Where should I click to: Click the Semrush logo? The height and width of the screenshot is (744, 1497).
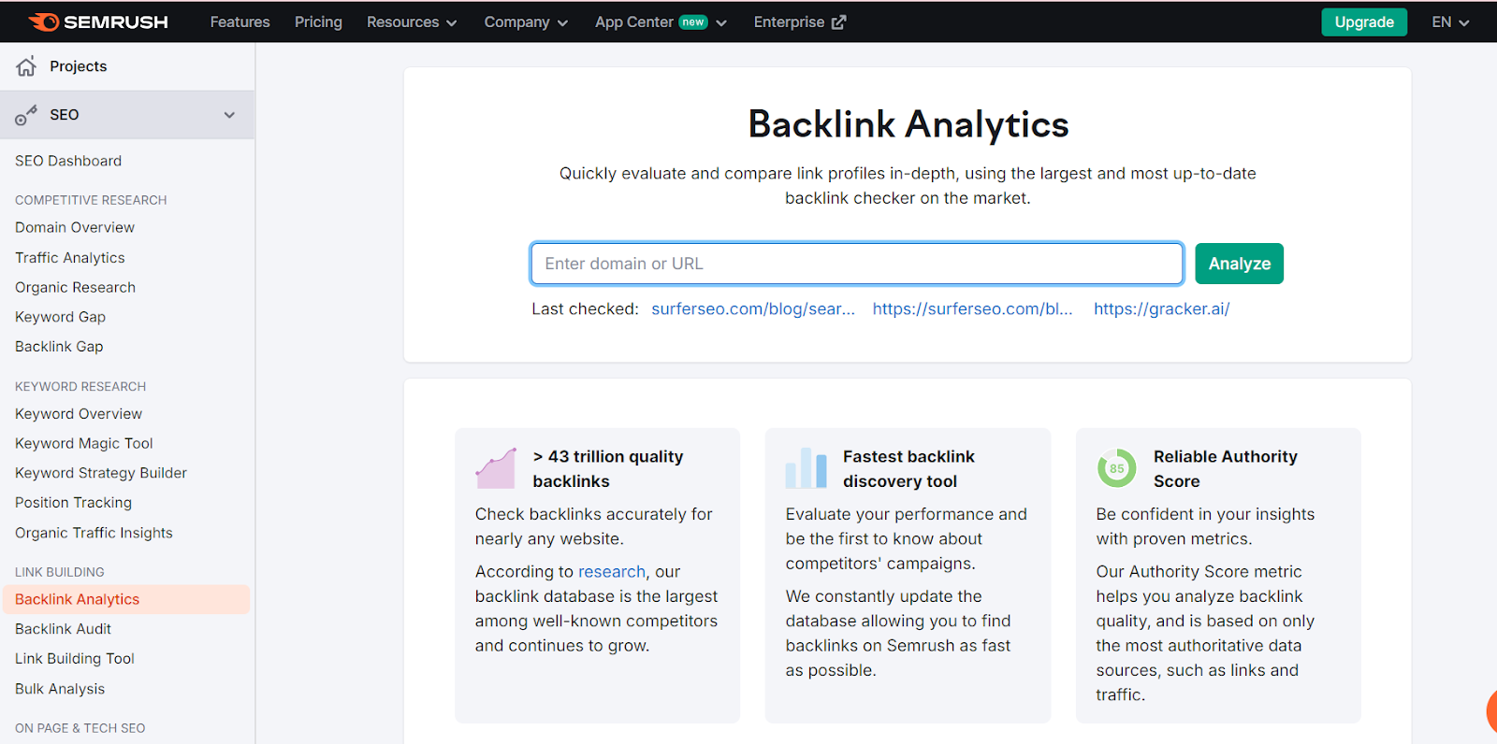(x=98, y=21)
